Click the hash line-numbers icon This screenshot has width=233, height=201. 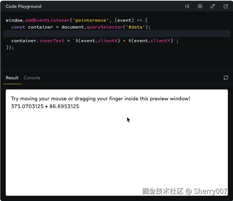coord(200,6)
